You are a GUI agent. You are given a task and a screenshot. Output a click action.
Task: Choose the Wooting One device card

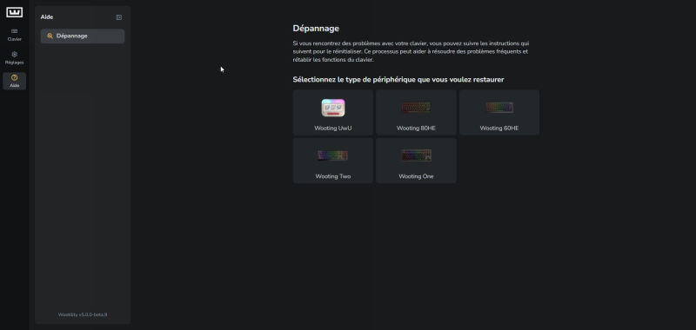[416, 161]
